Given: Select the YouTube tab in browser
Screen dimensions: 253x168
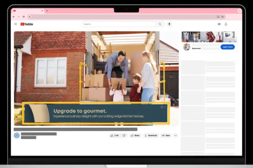Looking at the screenshot, I should click(x=28, y=11).
